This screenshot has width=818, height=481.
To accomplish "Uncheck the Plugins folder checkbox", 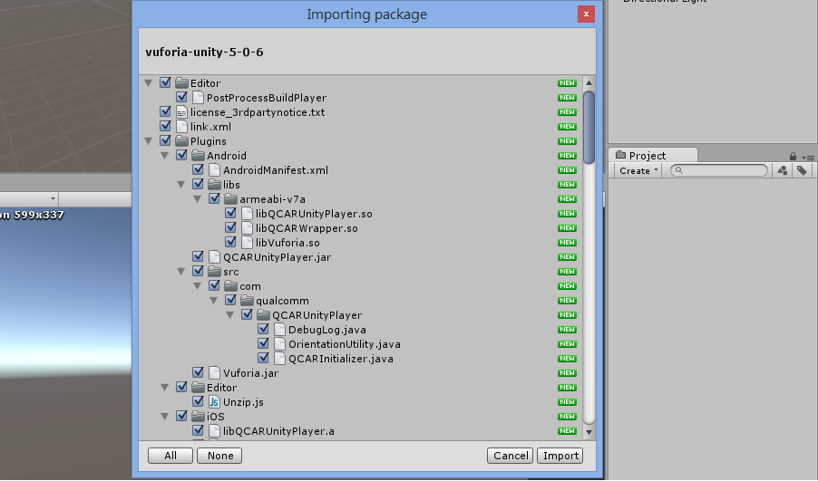I will click(165, 140).
